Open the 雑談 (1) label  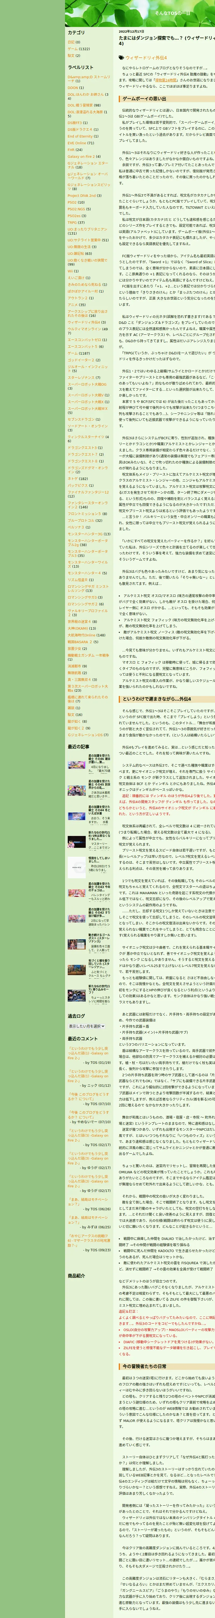pos(71,708)
